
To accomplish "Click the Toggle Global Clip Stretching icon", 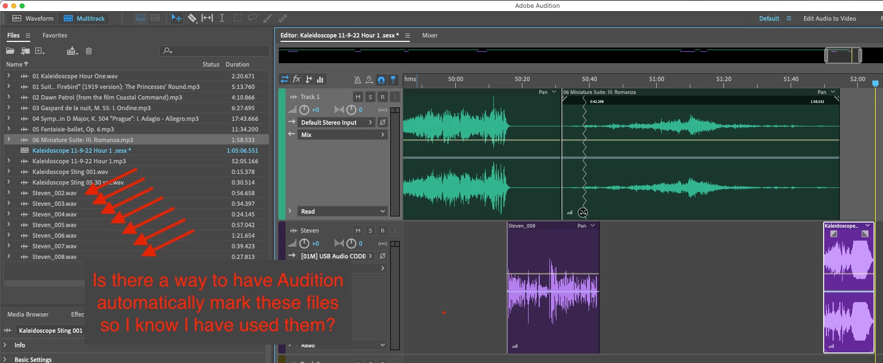I will point(369,79).
